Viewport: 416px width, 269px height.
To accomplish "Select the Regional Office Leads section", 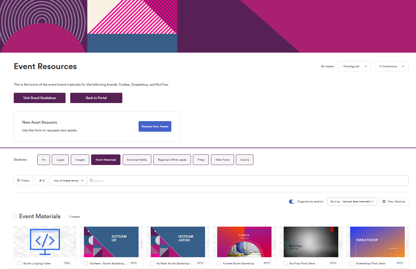I will 172,160.
